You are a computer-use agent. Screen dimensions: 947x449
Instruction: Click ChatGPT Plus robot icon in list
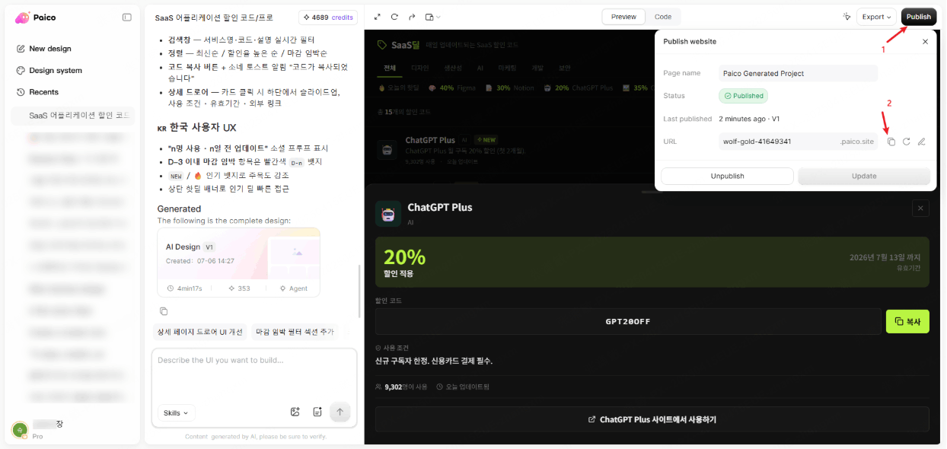388,150
